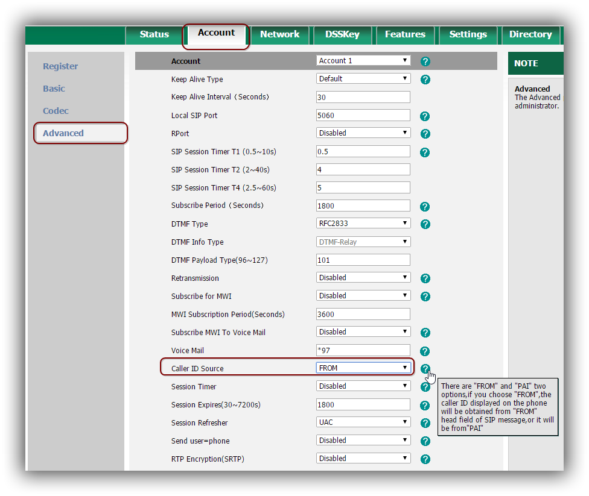
Task: Expand the Account 1 dropdown
Action: [363, 61]
